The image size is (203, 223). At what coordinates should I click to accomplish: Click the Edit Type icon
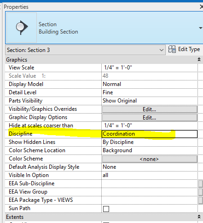click(x=172, y=49)
